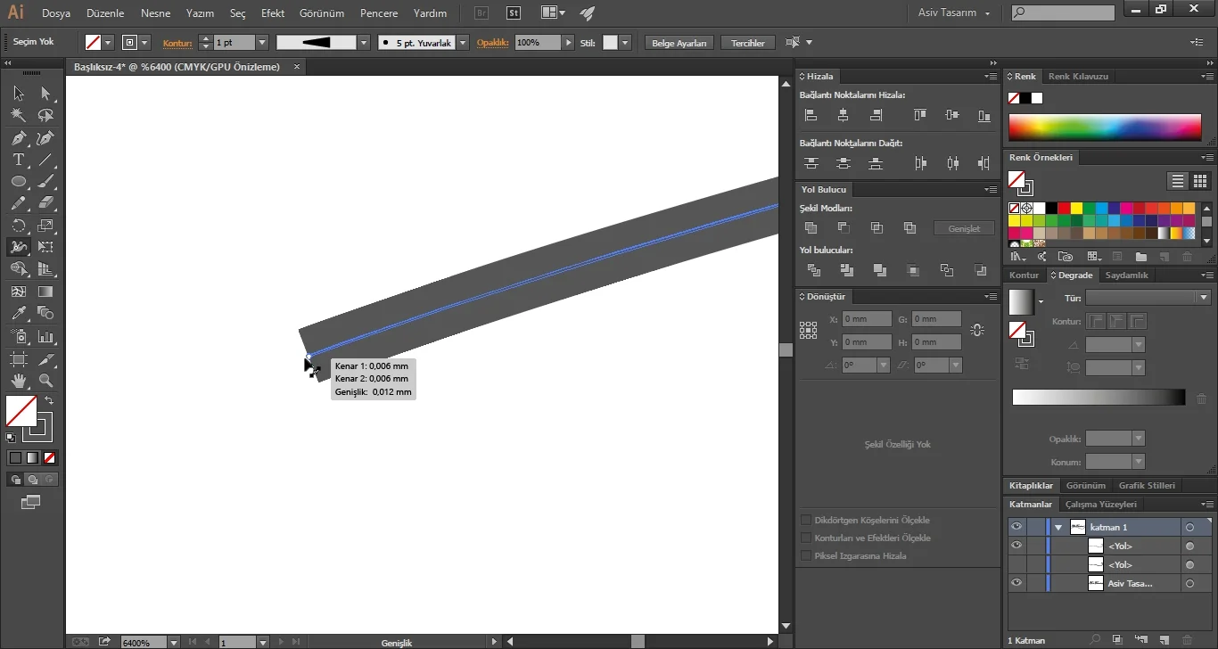Switch to Saydamlık tab

click(1127, 275)
